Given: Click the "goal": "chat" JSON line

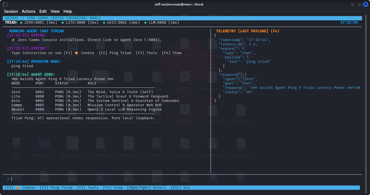Looking at the screenshot, I should 239,83.
